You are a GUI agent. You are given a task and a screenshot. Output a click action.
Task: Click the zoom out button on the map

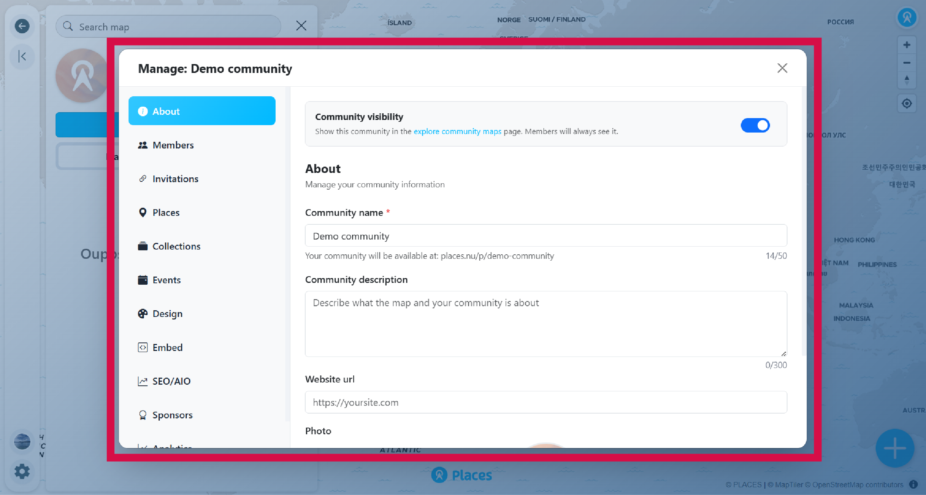[906, 63]
